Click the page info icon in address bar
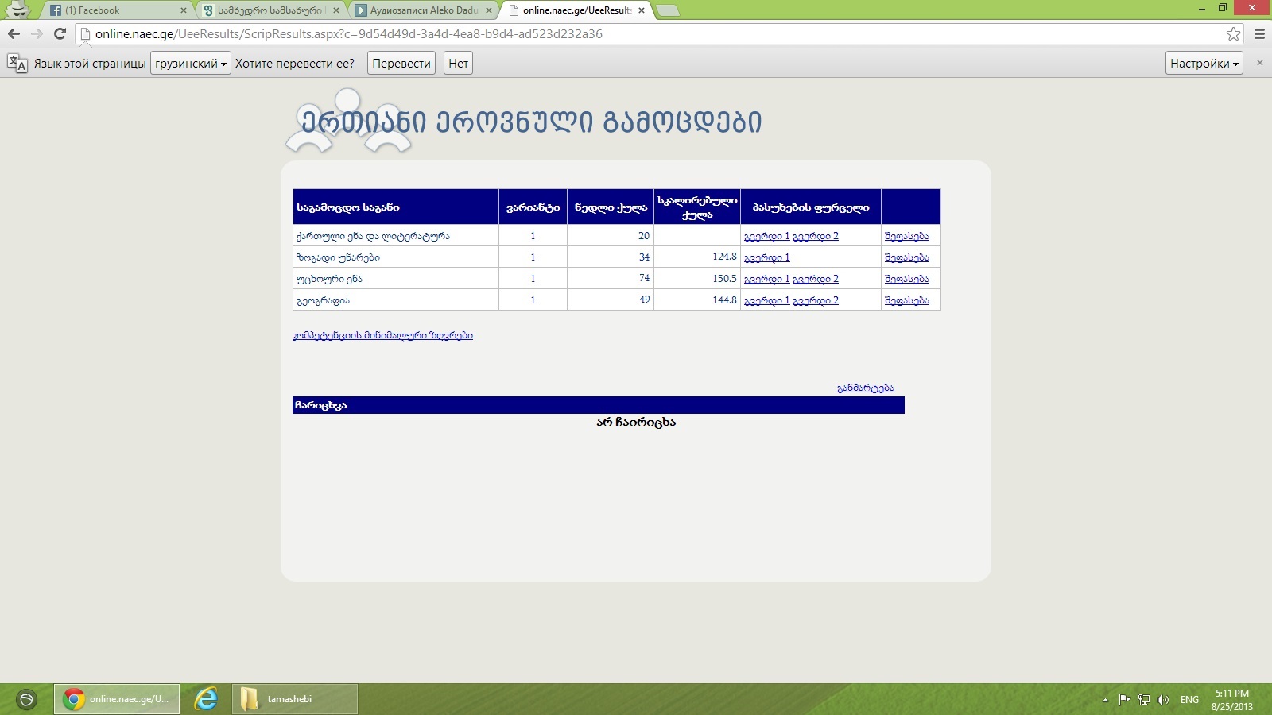The height and width of the screenshot is (715, 1272). (x=85, y=33)
